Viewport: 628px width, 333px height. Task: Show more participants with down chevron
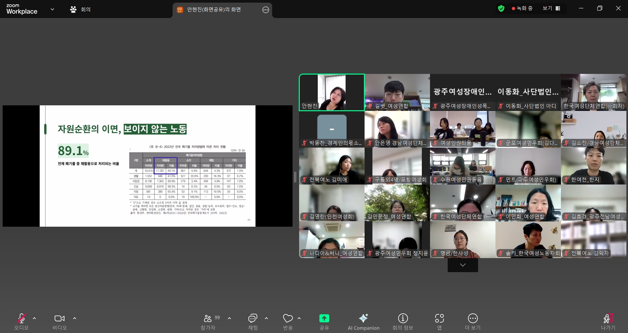click(462, 265)
